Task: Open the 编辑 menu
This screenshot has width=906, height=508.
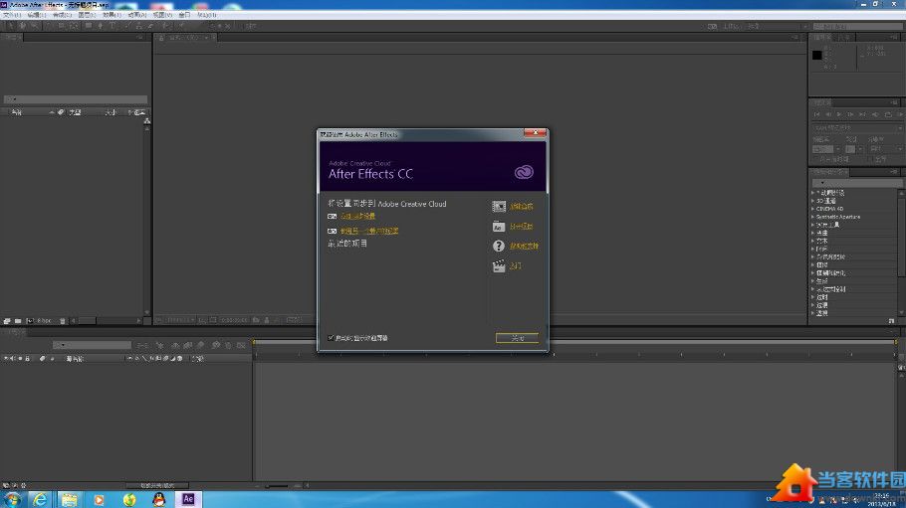Action: tap(37, 15)
